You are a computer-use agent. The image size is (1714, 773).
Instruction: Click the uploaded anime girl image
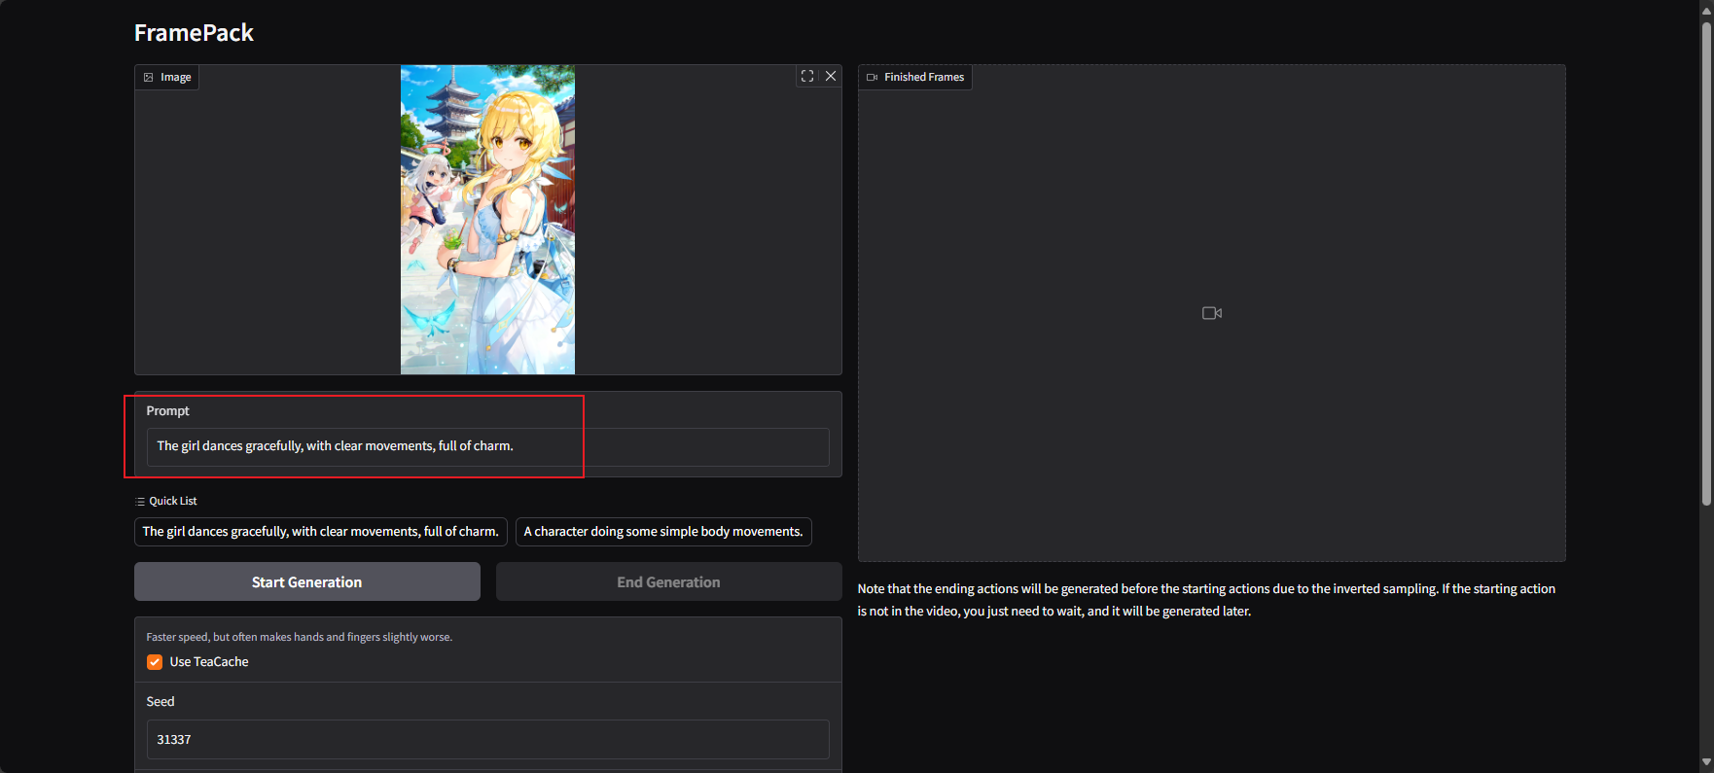click(487, 220)
